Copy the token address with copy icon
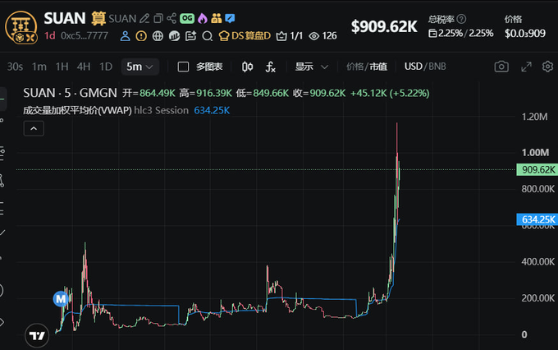 tap(158, 19)
